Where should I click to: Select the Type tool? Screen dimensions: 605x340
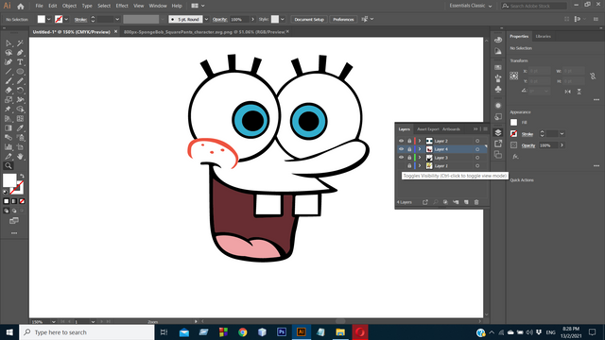[x=20, y=62]
